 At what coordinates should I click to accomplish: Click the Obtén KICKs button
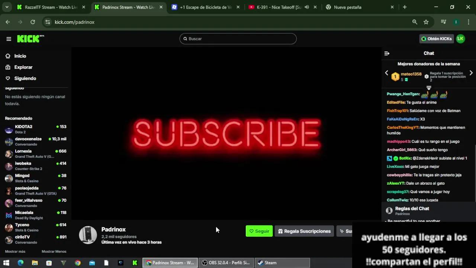[x=437, y=39]
